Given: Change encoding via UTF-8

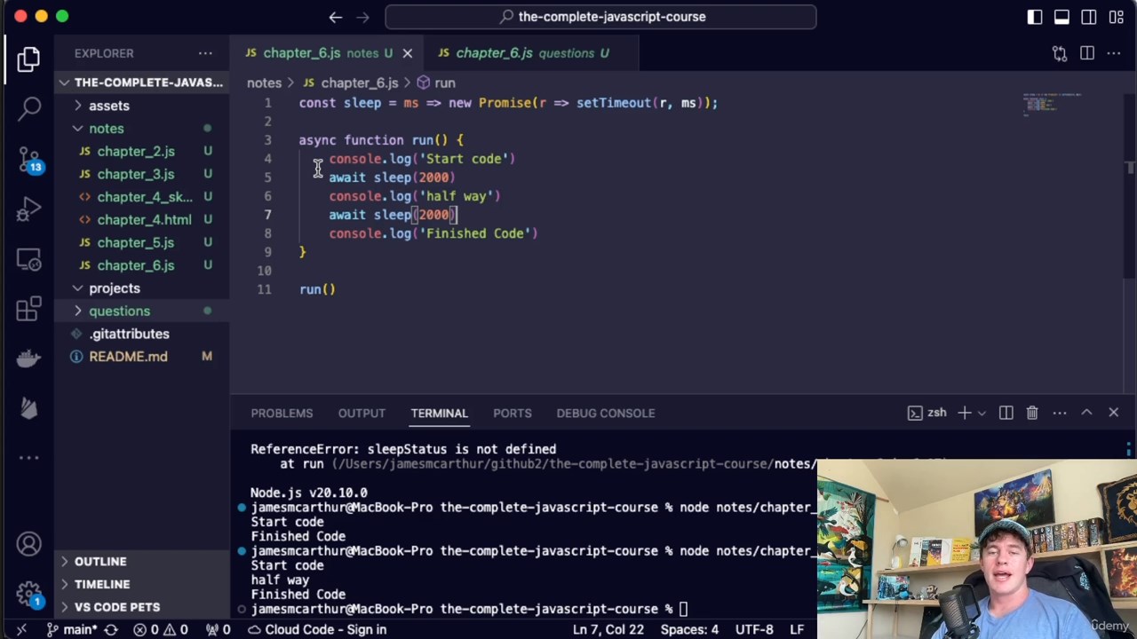Looking at the screenshot, I should pyautogui.click(x=753, y=629).
